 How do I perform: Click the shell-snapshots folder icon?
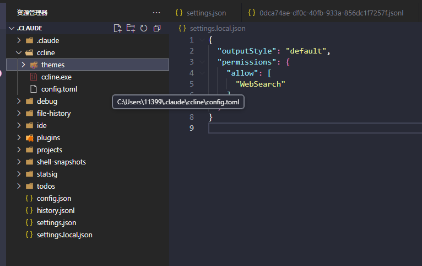tap(29, 162)
